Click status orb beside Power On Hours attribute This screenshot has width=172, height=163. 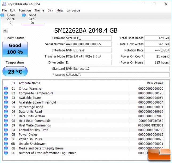(6, 139)
